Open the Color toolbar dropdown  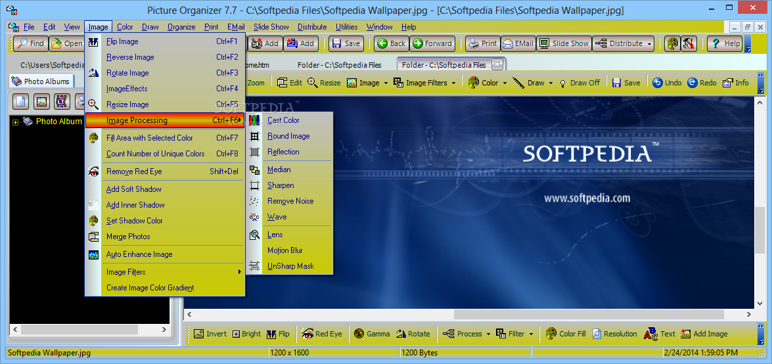(505, 83)
